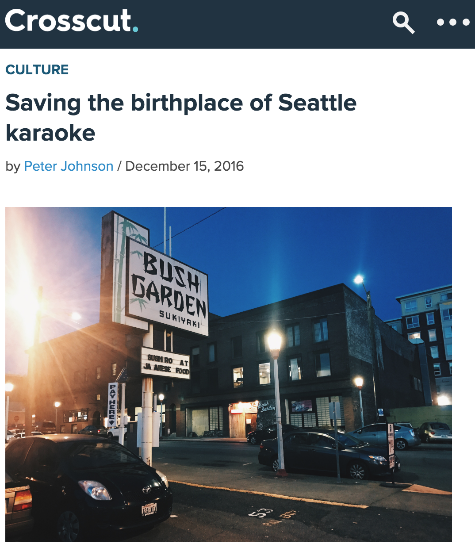Click the painted parking number on pavement
Viewport: 475px width, 559px height.
click(261, 513)
